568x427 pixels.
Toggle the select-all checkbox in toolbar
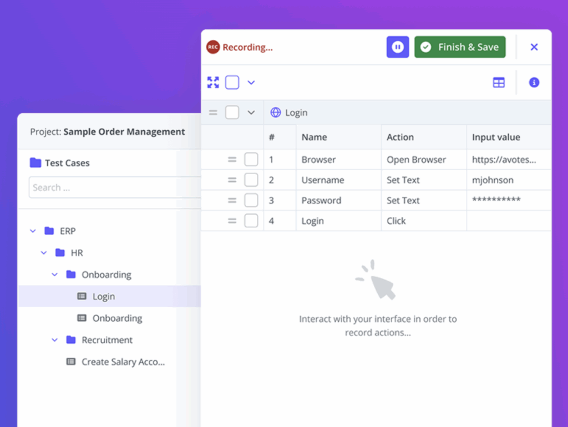pos(232,83)
